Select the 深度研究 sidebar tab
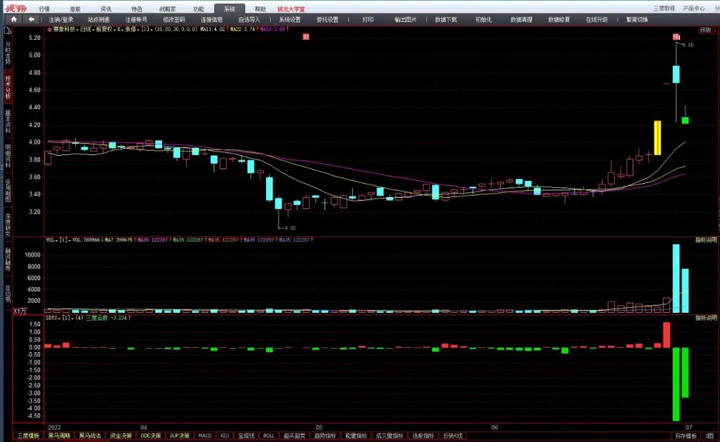Screen dimensions: 720x442 point(7,225)
